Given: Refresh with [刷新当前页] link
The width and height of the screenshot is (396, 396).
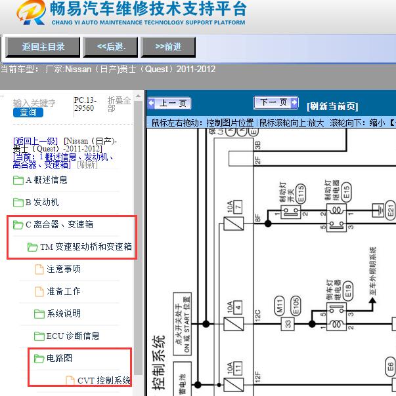Looking at the screenshot, I should (x=332, y=106).
